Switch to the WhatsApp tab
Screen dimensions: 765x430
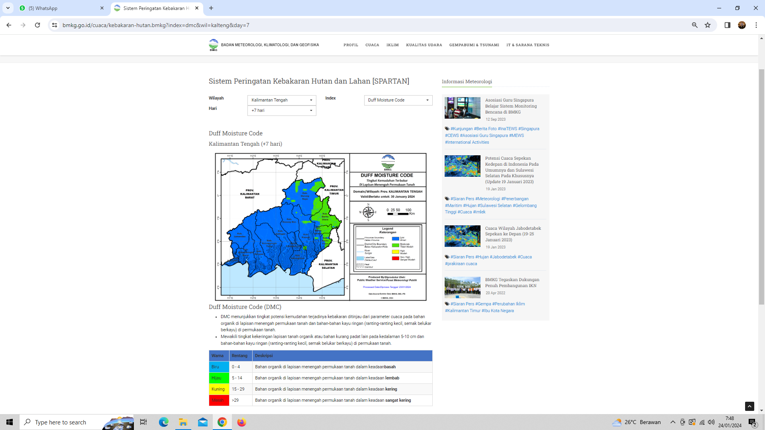coord(62,8)
